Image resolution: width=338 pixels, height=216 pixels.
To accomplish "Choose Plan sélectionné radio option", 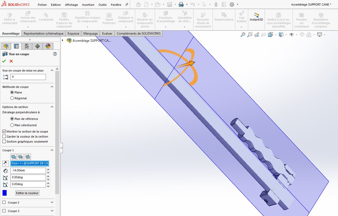I will pos(12,125).
